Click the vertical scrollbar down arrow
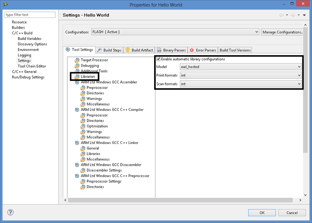The image size is (312, 223). [305, 195]
